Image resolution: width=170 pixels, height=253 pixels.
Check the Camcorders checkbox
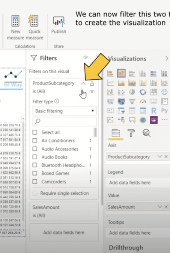(x=35, y=182)
